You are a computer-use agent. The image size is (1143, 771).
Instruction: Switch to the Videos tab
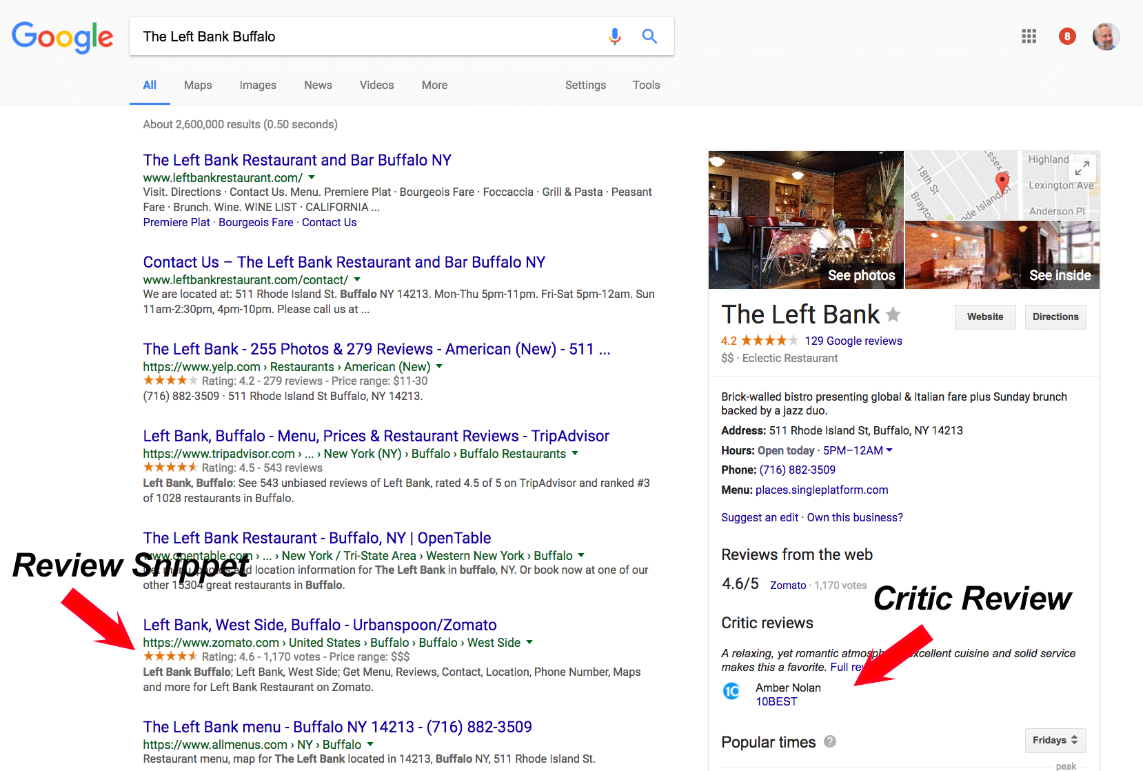(x=376, y=85)
